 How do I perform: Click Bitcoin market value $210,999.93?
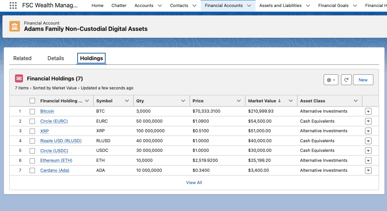261,111
